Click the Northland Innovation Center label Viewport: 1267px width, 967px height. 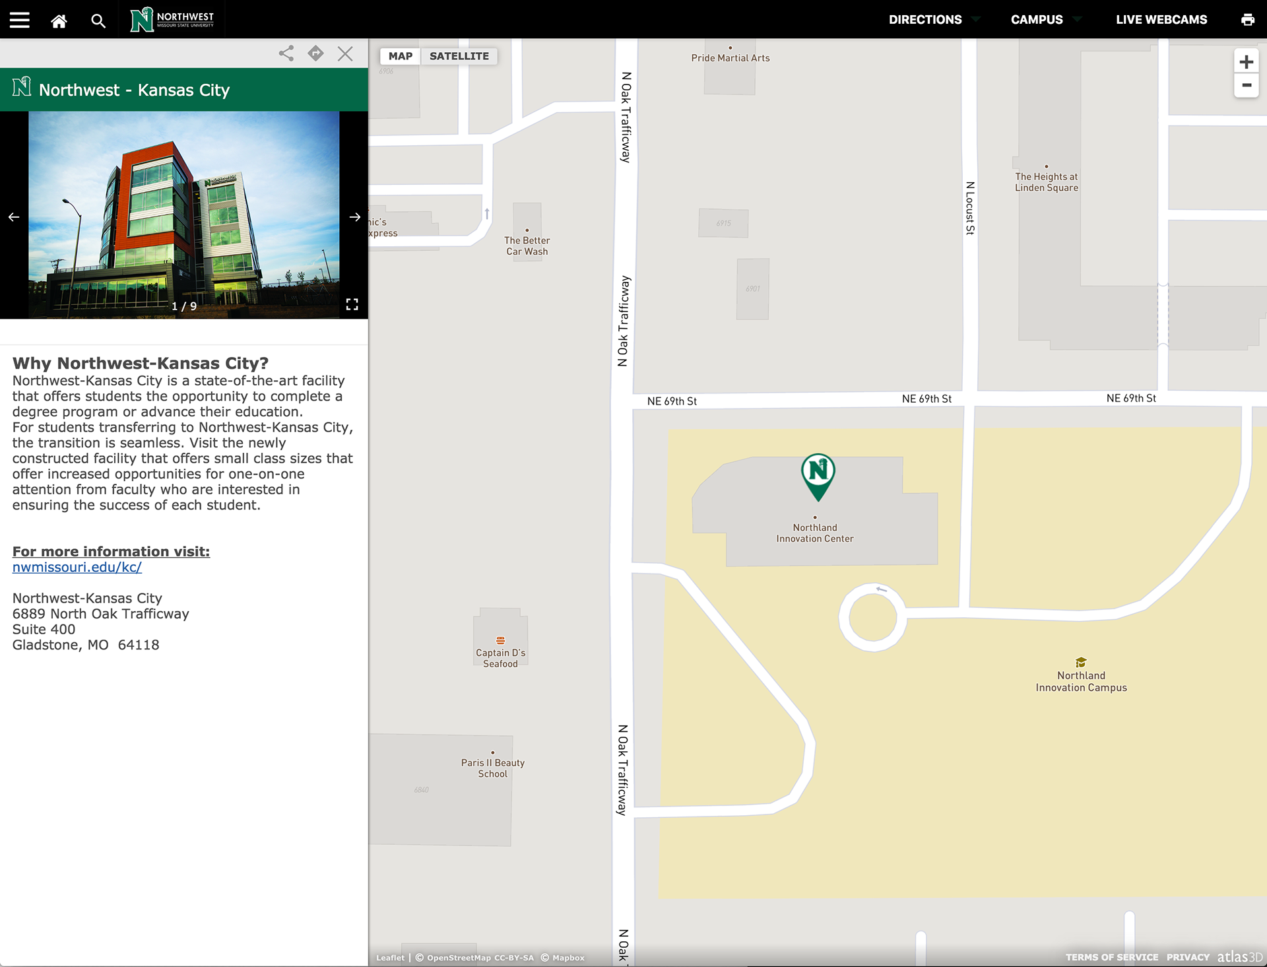[x=815, y=533]
